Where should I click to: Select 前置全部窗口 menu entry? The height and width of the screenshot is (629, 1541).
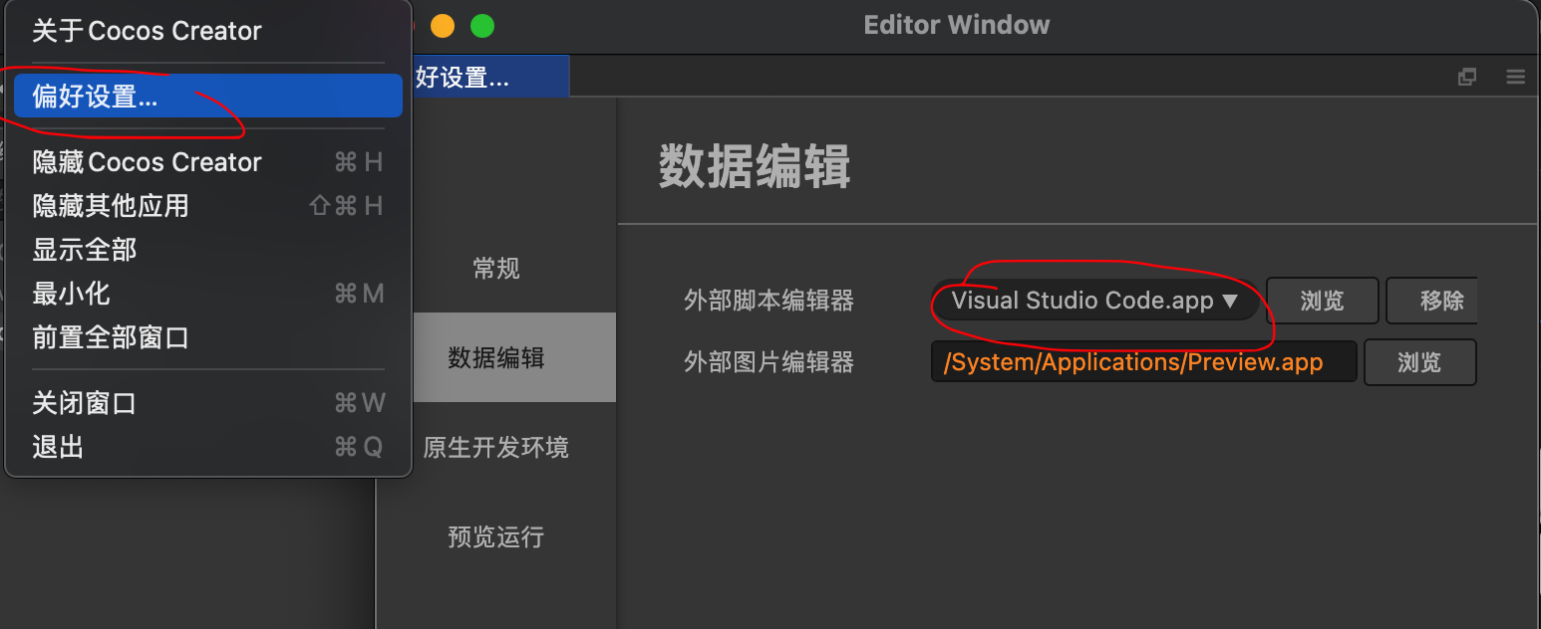pos(111,337)
